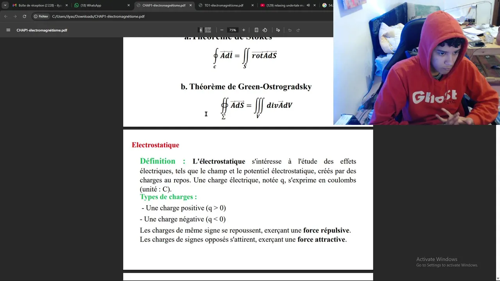
Task: Rotate the PDF counterclockwise
Action: 265,30
